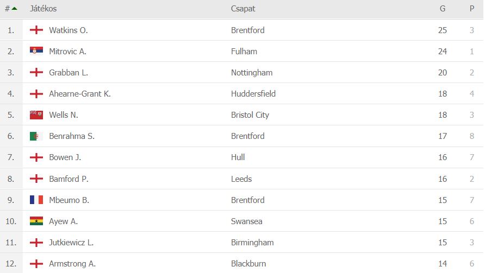Sort by the Játékos column header

point(43,9)
